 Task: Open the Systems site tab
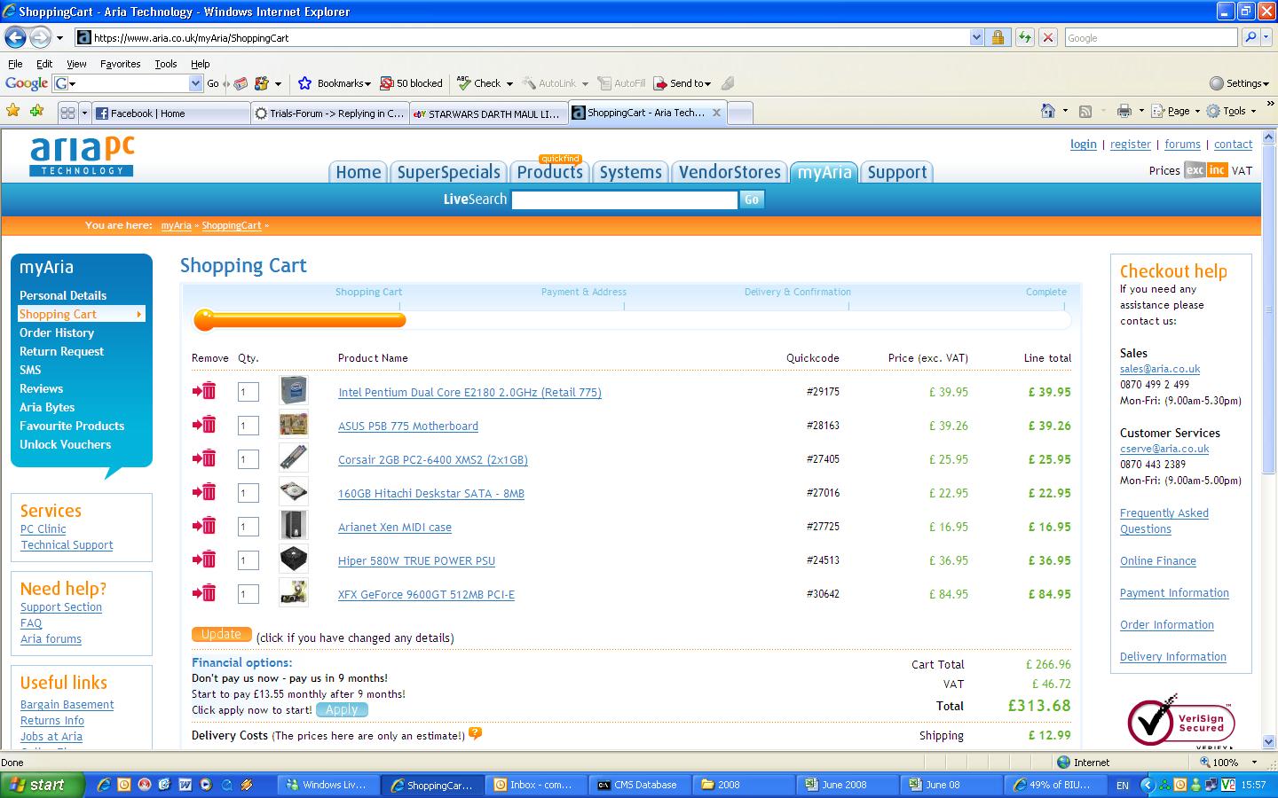(x=630, y=172)
